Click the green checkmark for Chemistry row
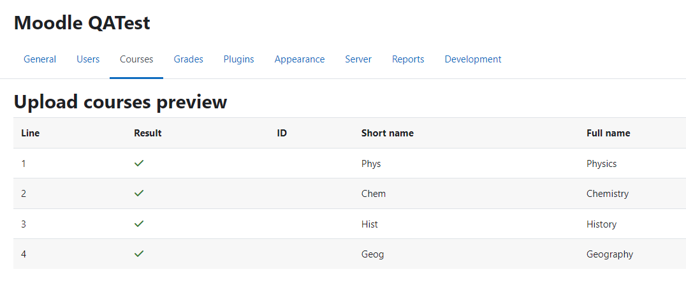The height and width of the screenshot is (290, 686). (x=139, y=193)
